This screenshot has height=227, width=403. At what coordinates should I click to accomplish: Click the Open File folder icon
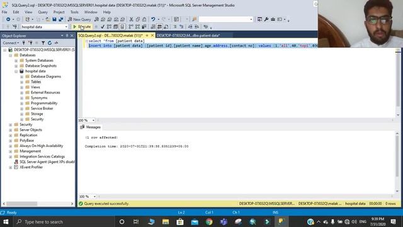point(48,20)
